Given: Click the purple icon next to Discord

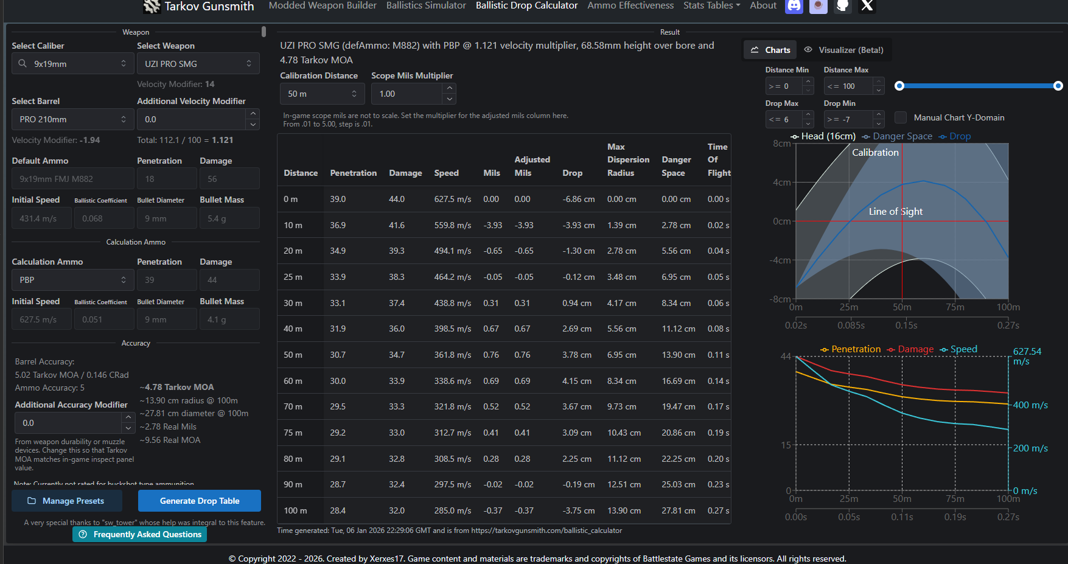Looking at the screenshot, I should click(x=818, y=6).
